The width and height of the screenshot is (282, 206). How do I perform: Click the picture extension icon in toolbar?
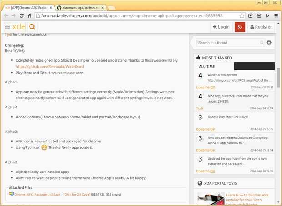(259, 16)
